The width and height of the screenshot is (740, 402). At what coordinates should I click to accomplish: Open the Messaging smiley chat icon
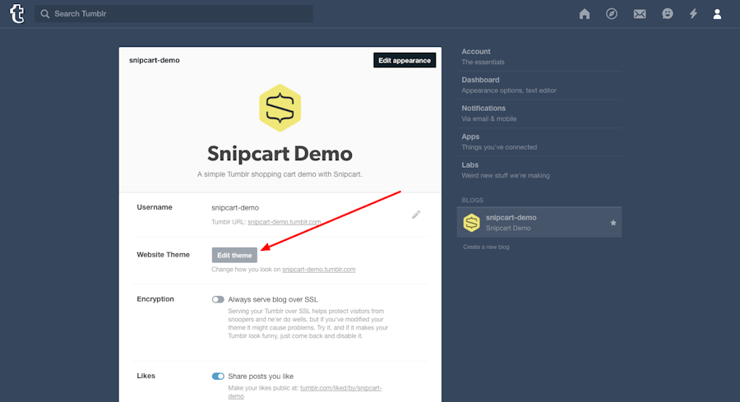coord(668,14)
